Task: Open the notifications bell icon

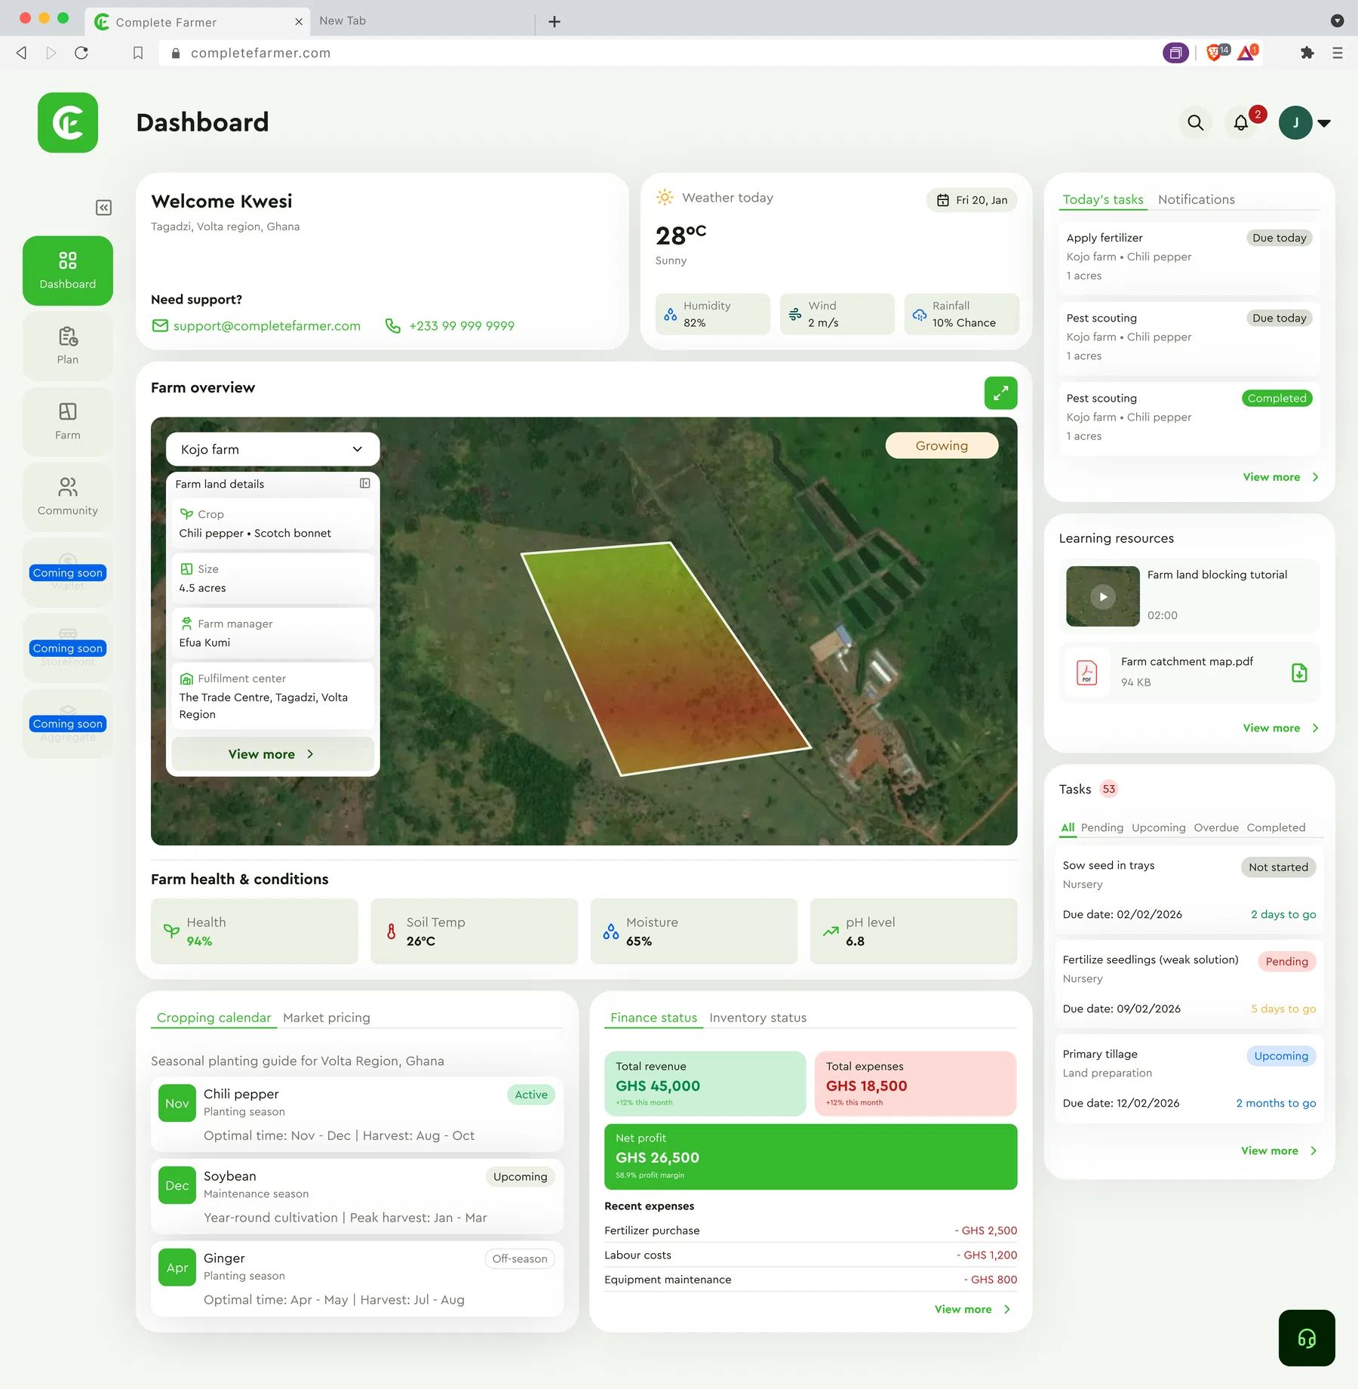Action: (1241, 122)
